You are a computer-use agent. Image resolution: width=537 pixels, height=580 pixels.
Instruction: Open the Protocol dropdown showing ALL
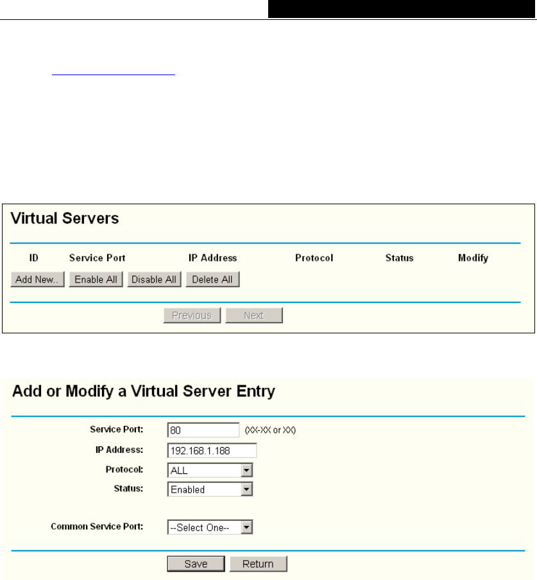coord(210,471)
